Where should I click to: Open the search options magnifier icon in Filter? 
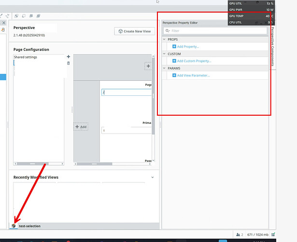point(168,31)
